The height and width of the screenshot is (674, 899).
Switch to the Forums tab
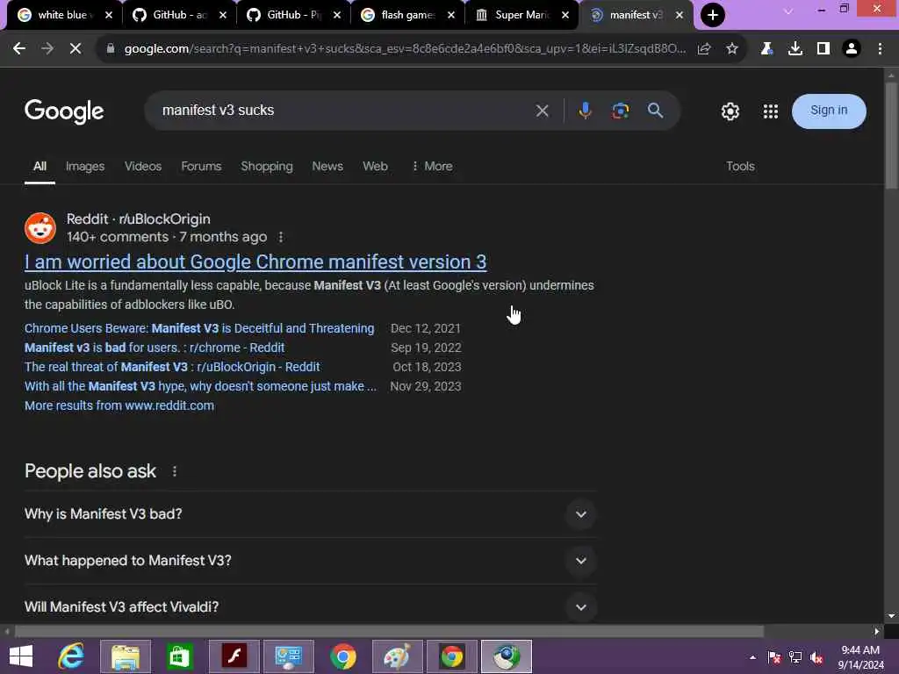tap(201, 166)
